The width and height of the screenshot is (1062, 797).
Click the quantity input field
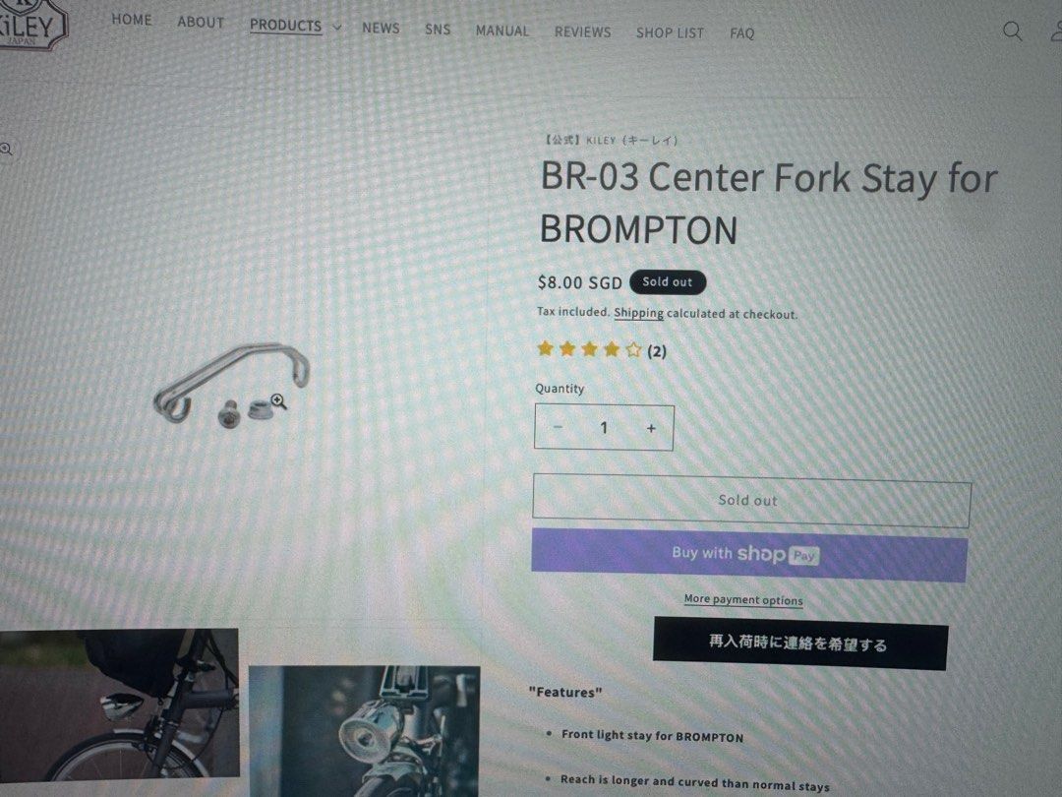point(604,428)
